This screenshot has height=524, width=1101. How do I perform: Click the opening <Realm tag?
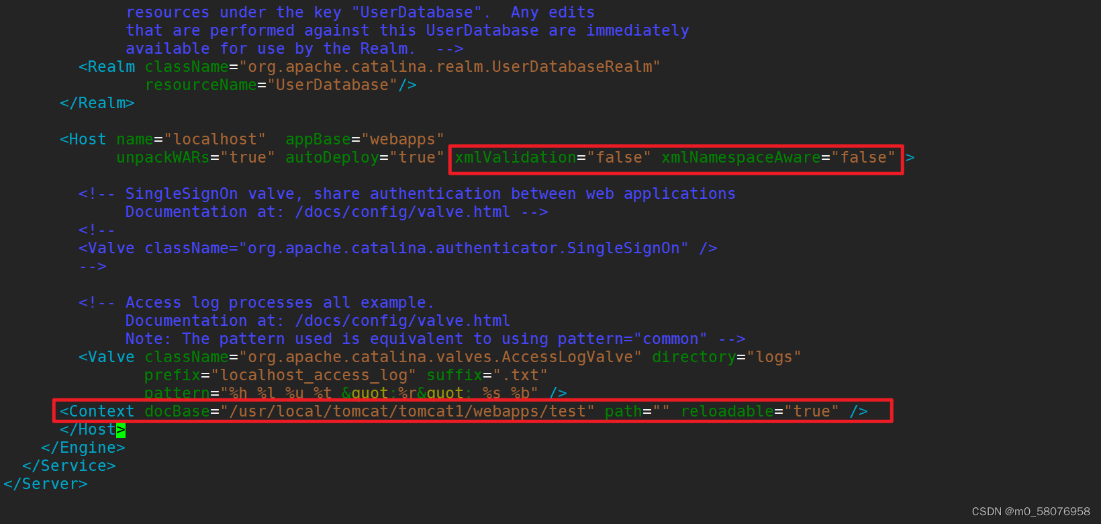pyautogui.click(x=107, y=67)
